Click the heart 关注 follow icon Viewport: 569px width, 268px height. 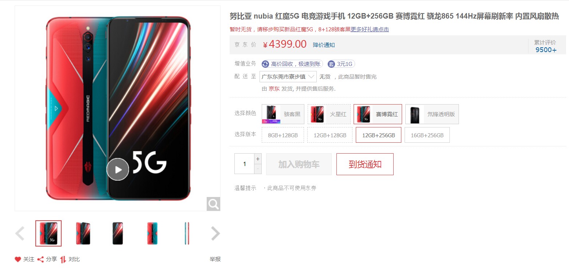coord(18,259)
